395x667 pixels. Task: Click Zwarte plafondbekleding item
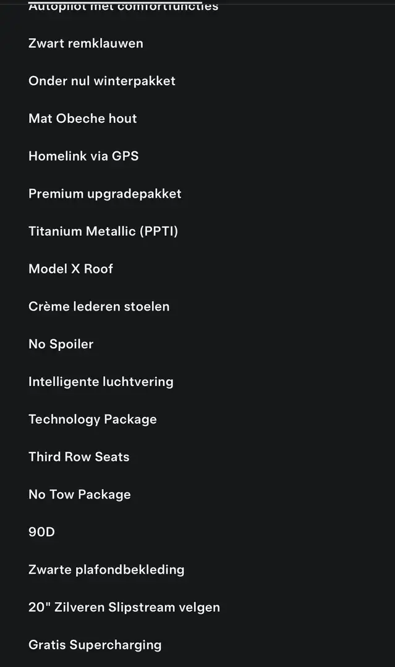pos(106,569)
